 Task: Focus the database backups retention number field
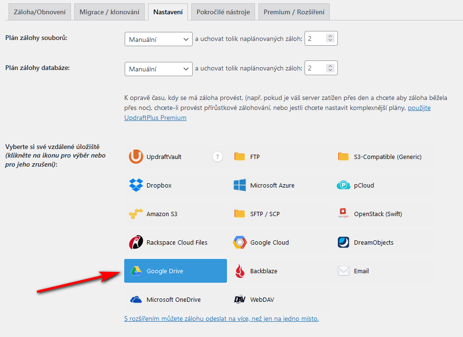click(321, 68)
